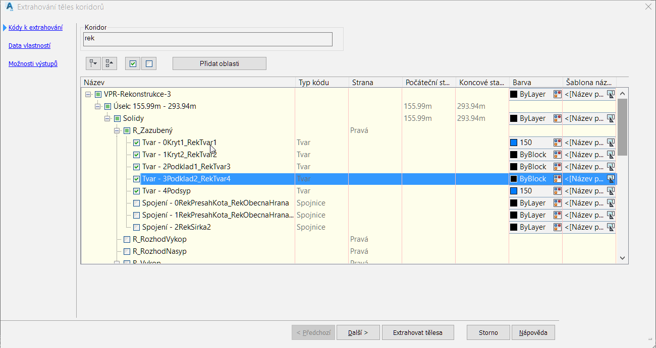The height and width of the screenshot is (348, 656).
Task: Click the list scrollbar up arrow
Action: tap(622, 94)
